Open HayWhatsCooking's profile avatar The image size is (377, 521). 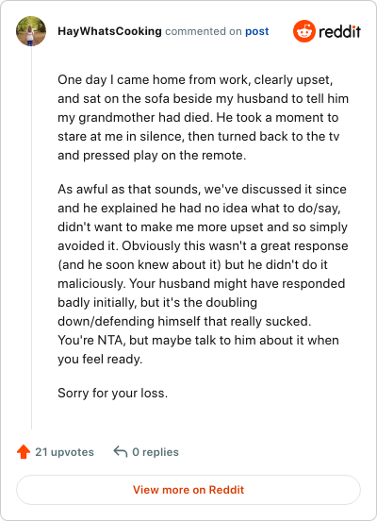point(31,31)
